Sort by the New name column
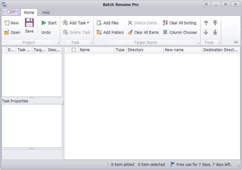This screenshot has width=242, height=170. 183,50
